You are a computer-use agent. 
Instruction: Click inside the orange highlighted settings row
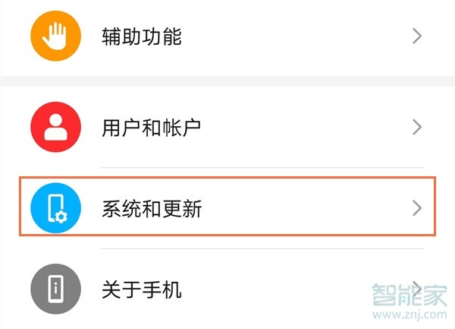click(303, 207)
